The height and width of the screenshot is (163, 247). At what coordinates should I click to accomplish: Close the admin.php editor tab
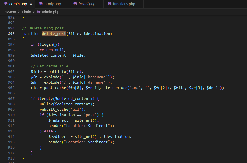(x=31, y=4)
